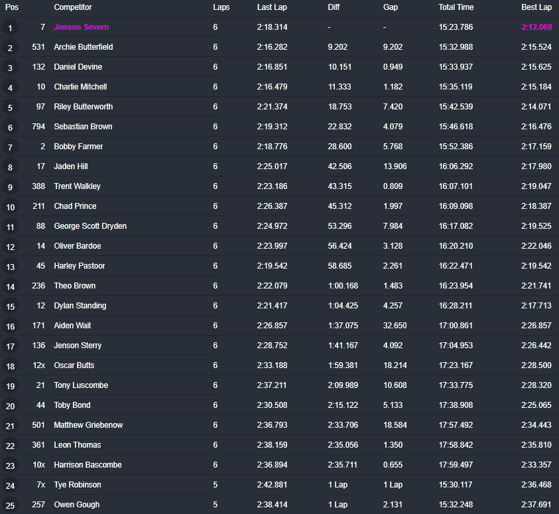
Task: Select Owen Gough's row
Action: (76, 505)
